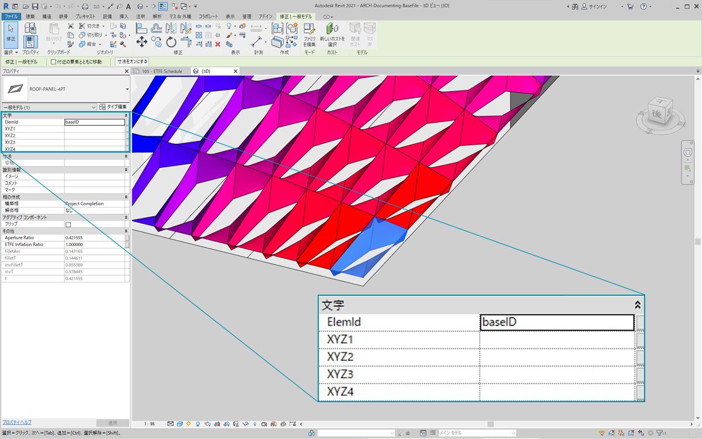702x439 pixels.
Task: Collapse the その他 property group
Action: click(x=126, y=231)
